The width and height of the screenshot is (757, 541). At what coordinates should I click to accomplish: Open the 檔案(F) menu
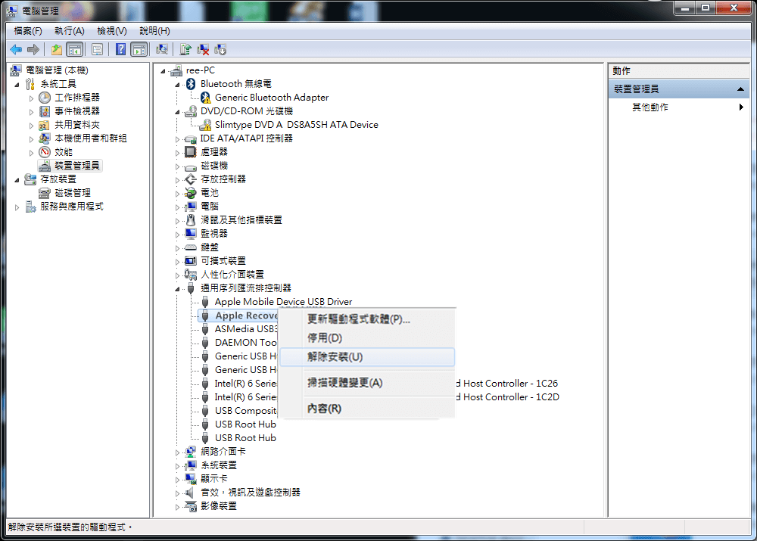pyautogui.click(x=26, y=30)
